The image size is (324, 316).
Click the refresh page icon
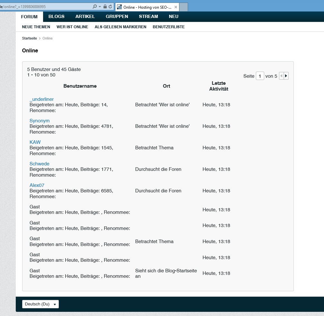tap(110, 7)
